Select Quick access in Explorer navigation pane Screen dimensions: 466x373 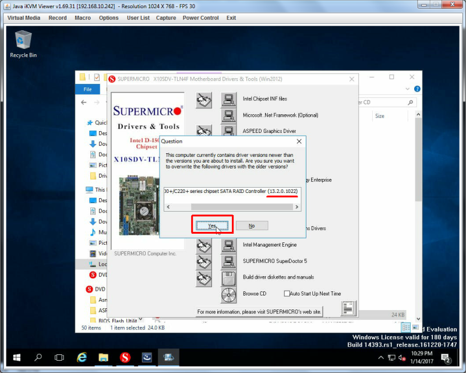coord(97,122)
